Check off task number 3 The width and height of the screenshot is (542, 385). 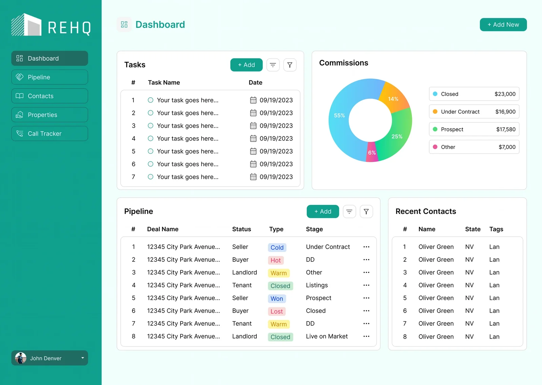pos(150,126)
